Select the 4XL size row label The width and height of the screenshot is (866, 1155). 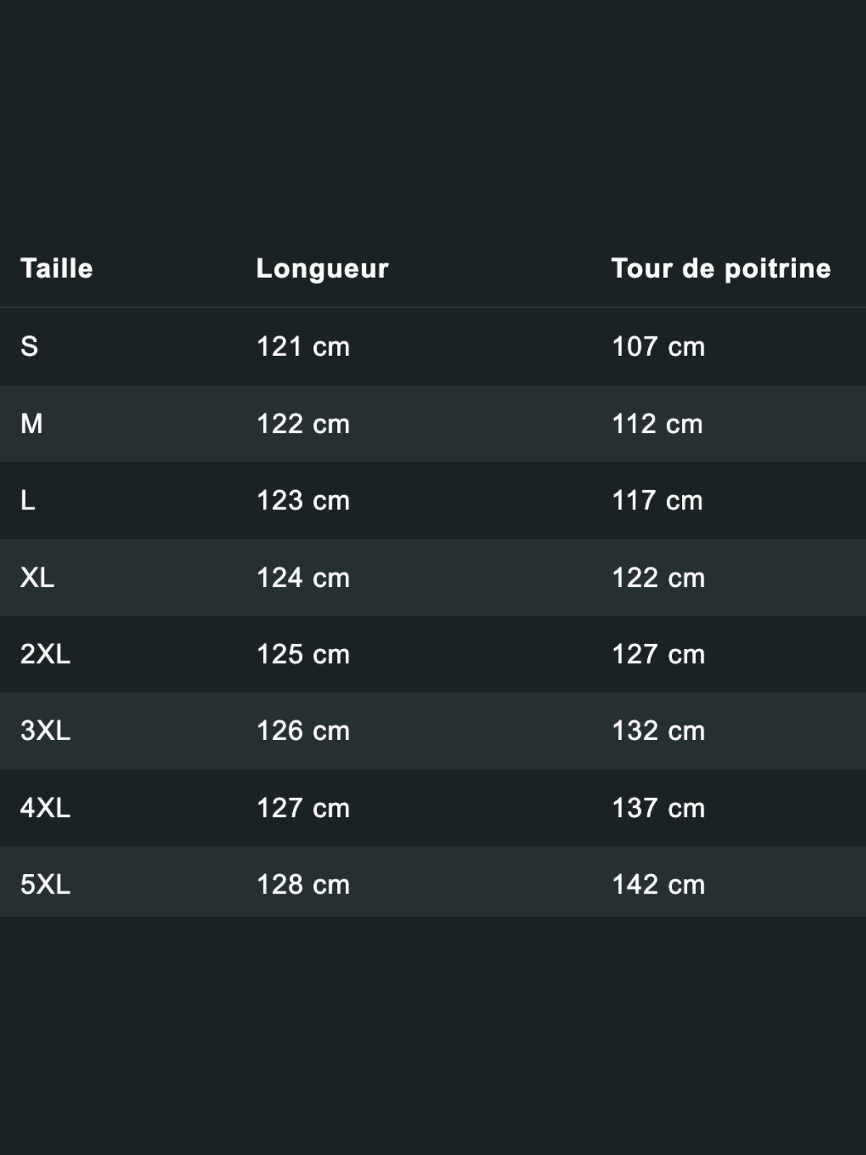click(x=45, y=808)
